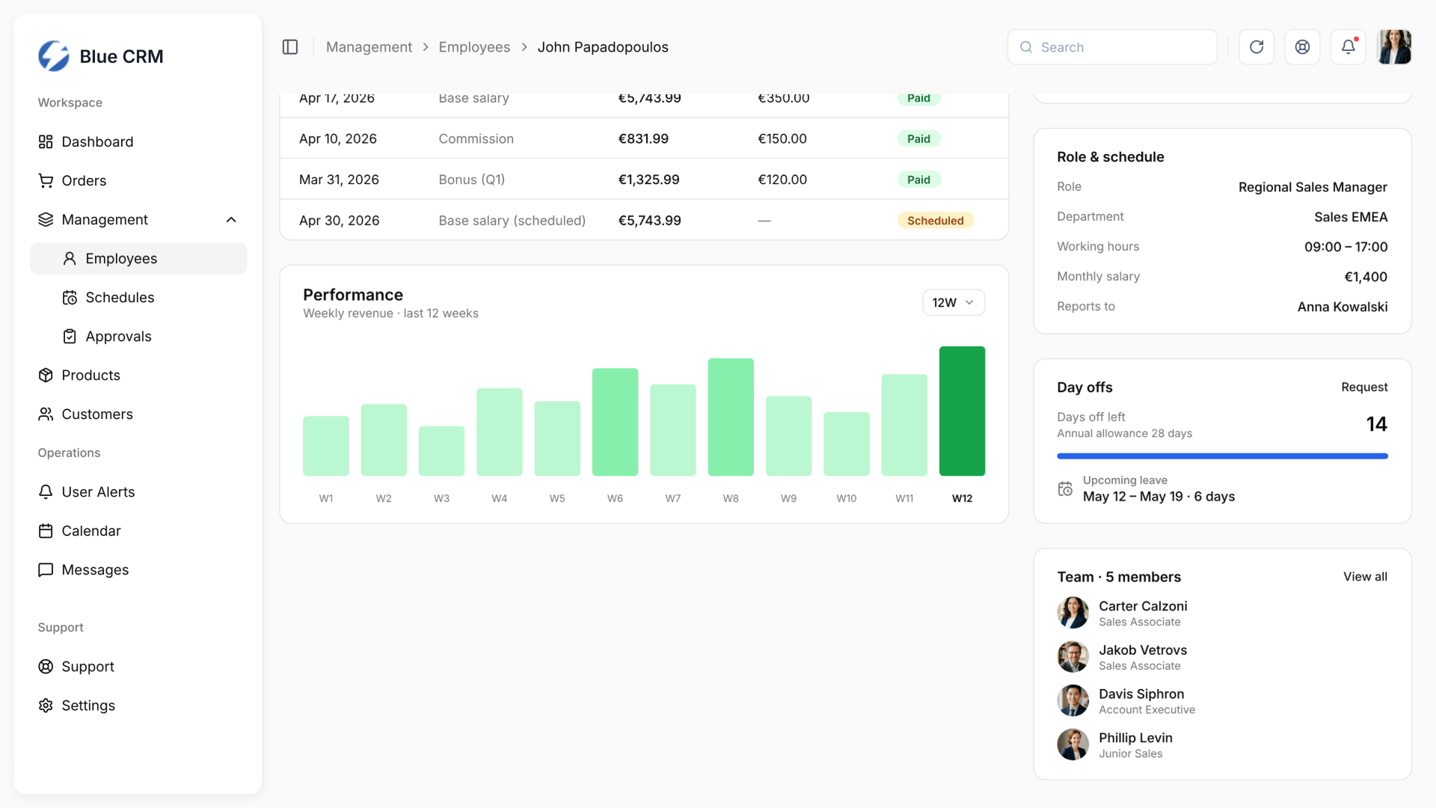The image size is (1436, 808).
Task: Click Davis Siphron's avatar photo
Action: click(1073, 701)
